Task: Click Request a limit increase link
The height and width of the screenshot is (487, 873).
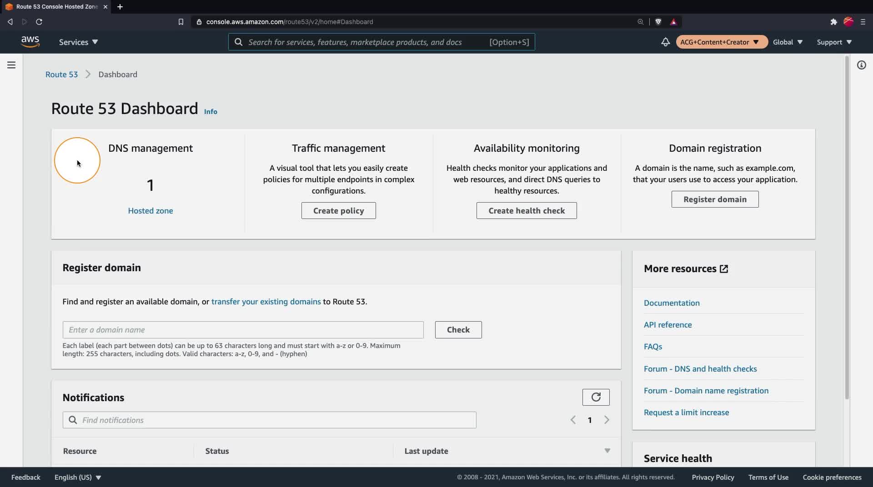Action: (686, 412)
